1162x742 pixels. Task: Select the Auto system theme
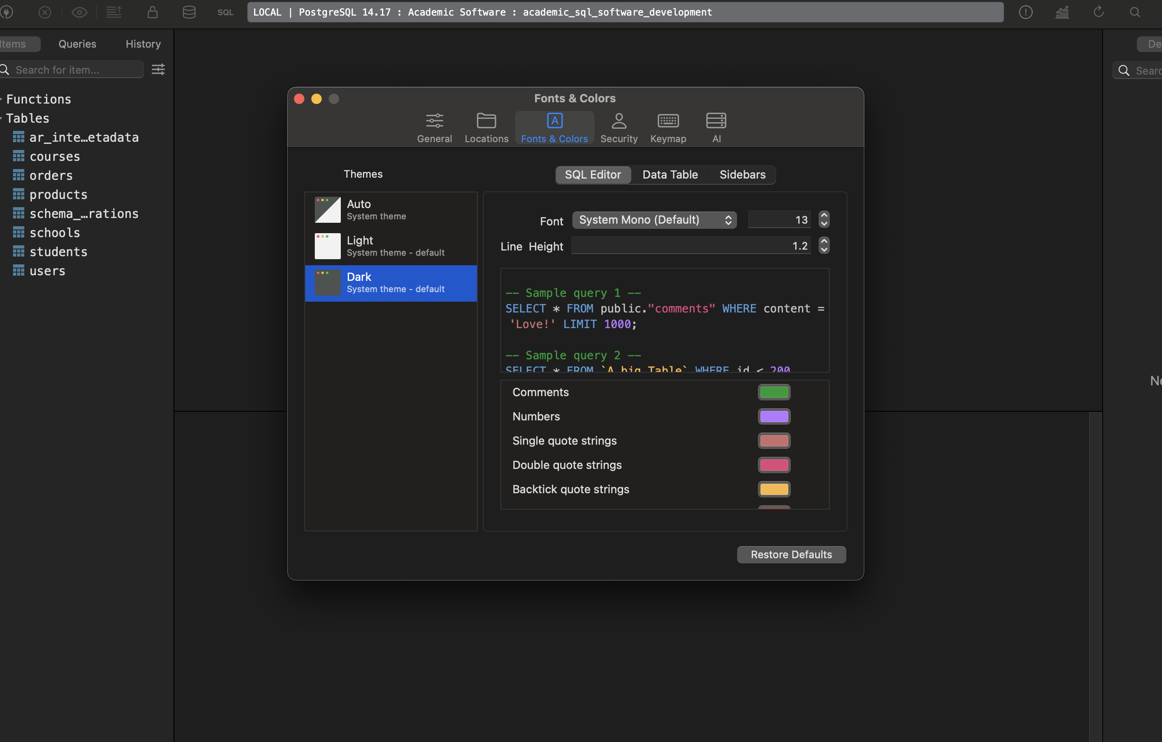[391, 210]
